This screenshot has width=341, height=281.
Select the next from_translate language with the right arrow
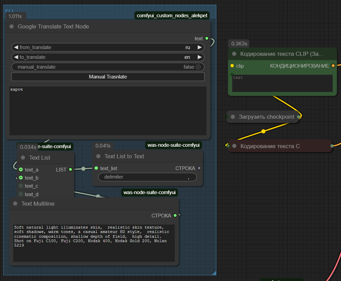pos(200,47)
